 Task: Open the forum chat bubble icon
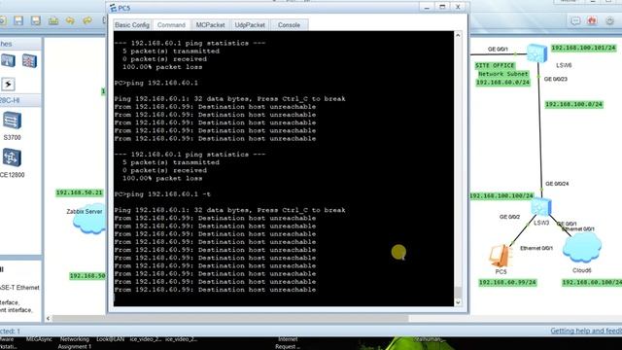575,20
